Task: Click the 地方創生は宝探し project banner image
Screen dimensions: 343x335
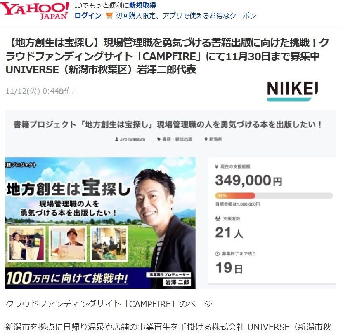Action: point(100,223)
